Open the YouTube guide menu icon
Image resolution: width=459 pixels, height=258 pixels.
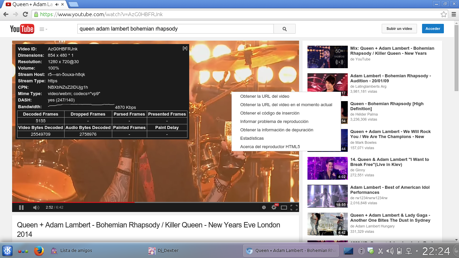click(x=43, y=29)
